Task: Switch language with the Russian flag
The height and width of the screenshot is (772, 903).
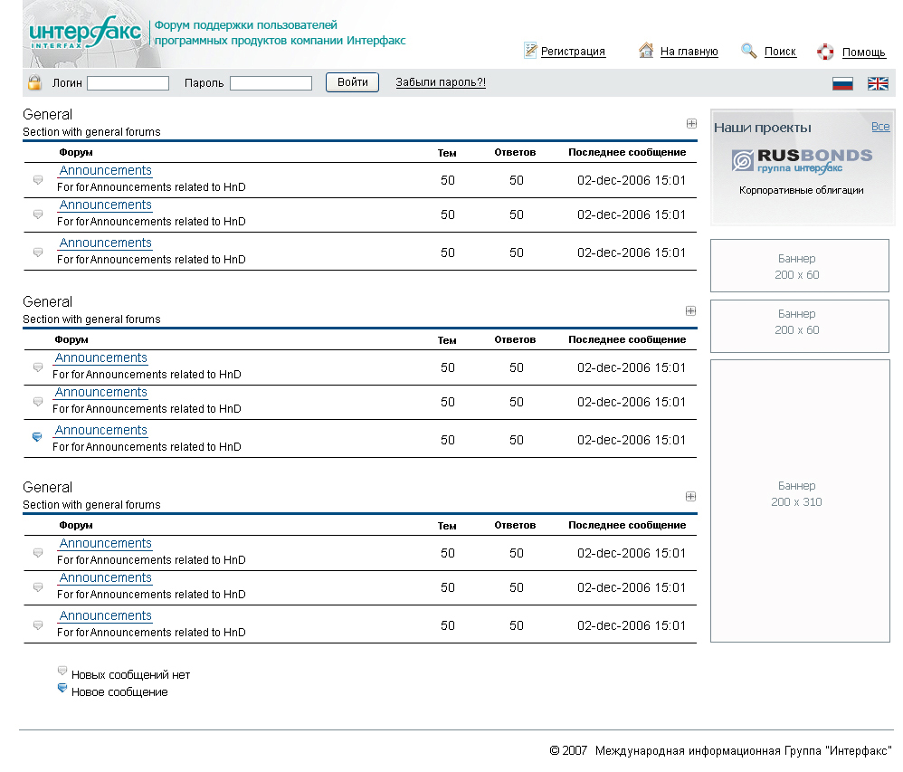Action: (x=842, y=84)
